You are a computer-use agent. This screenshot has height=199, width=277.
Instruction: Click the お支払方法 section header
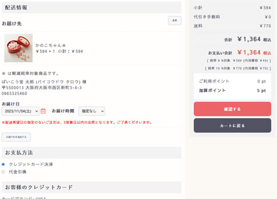(91, 153)
